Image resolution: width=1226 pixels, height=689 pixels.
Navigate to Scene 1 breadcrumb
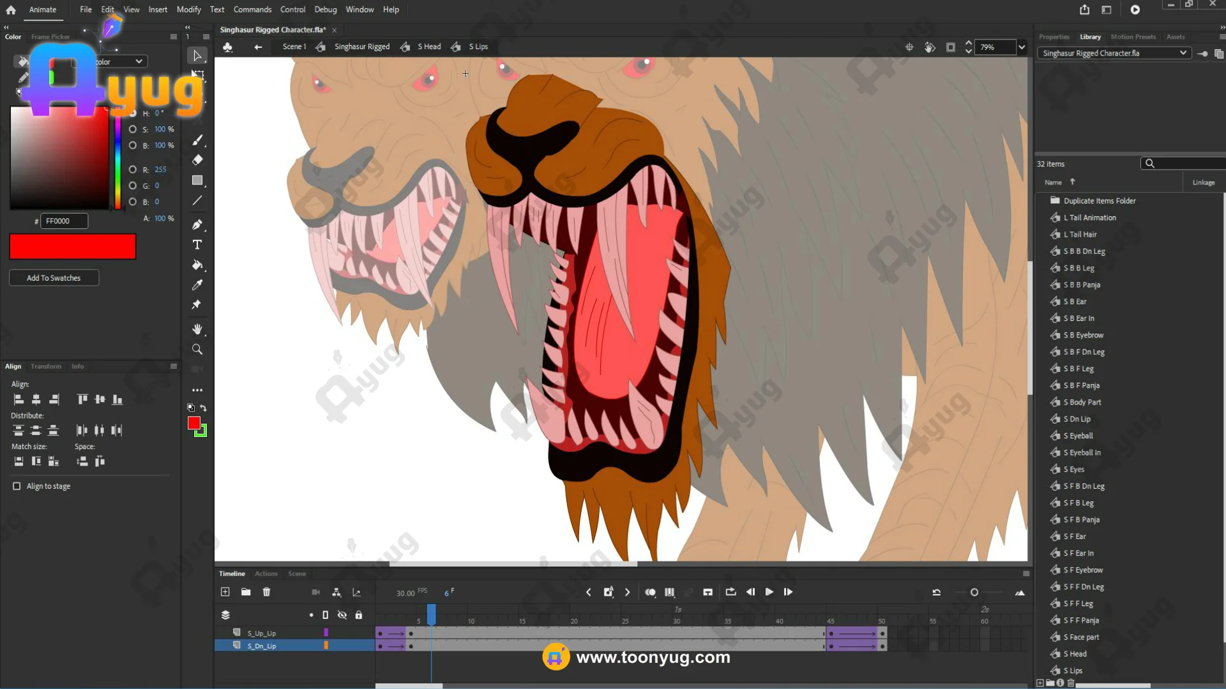294,47
